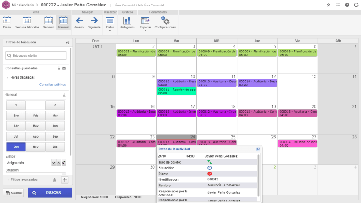Toggle the Mensual view button
361x203 pixels.
click(64, 22)
